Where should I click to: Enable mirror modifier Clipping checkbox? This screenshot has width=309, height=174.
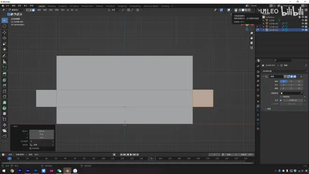click(281, 97)
